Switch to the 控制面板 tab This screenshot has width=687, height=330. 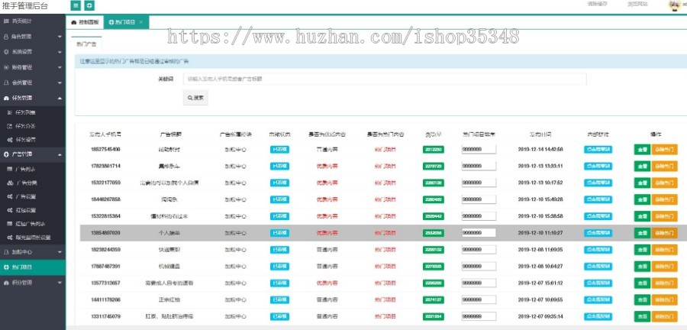[x=85, y=22]
